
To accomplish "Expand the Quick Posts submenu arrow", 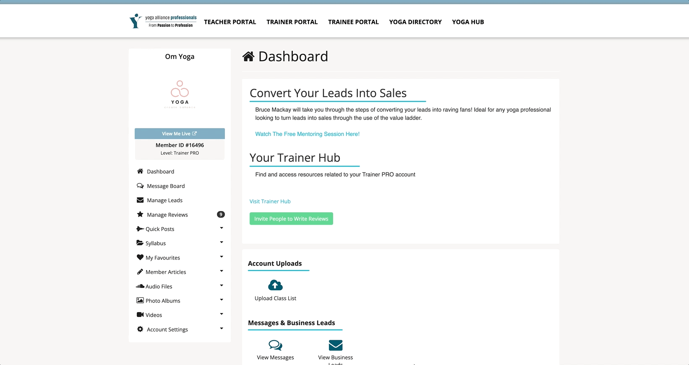I will click(x=222, y=228).
